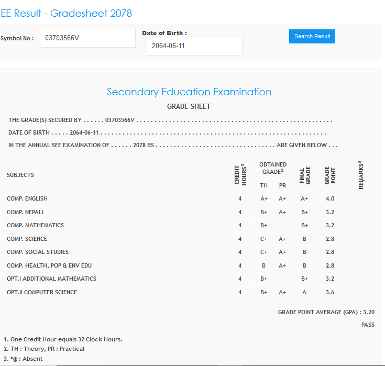
Task: Click the PASS result text
Action: [x=368, y=325]
